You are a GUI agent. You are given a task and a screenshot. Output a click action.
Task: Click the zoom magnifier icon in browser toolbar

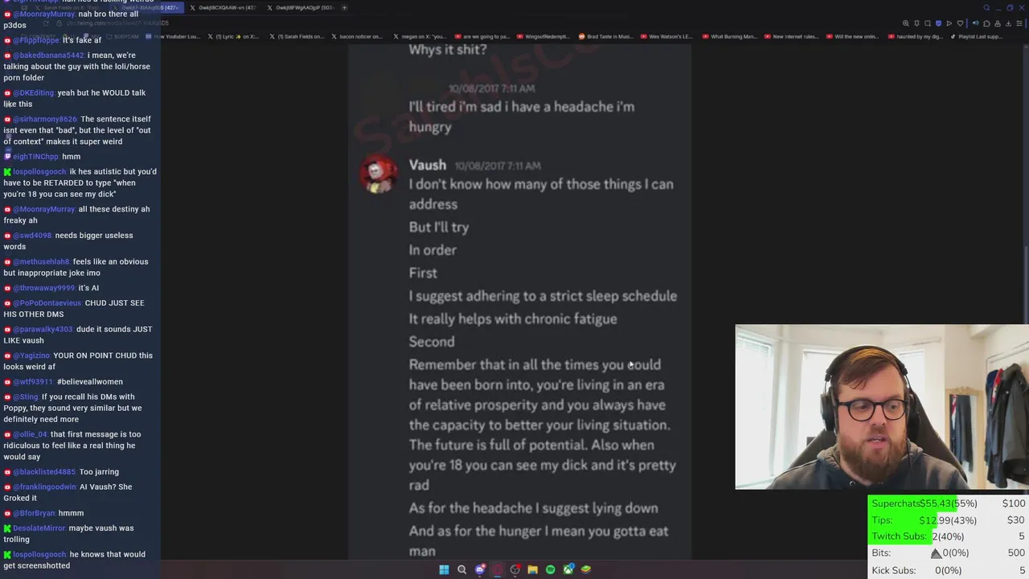pyautogui.click(x=905, y=23)
